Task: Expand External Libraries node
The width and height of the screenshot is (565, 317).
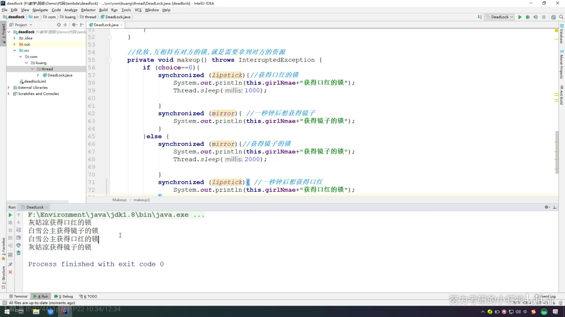Action: point(9,88)
